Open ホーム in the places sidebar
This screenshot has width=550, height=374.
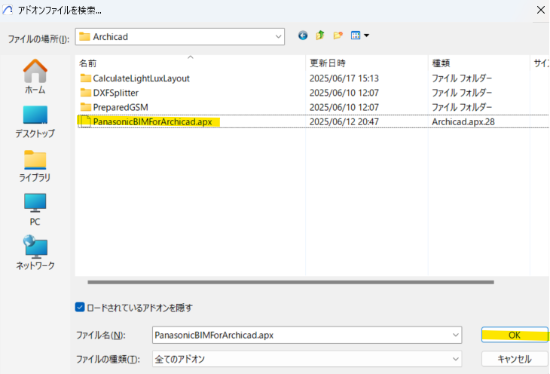(35, 76)
